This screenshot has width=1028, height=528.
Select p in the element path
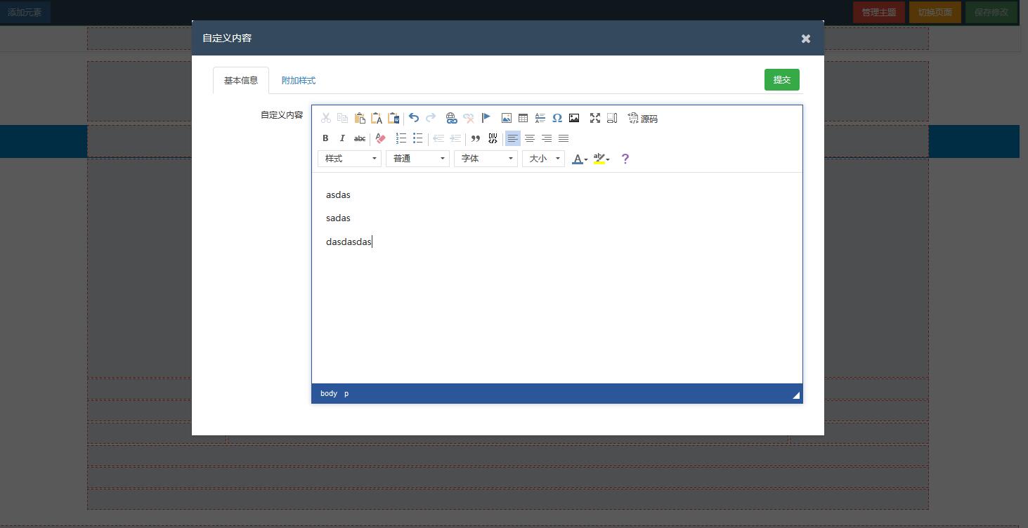tap(346, 393)
